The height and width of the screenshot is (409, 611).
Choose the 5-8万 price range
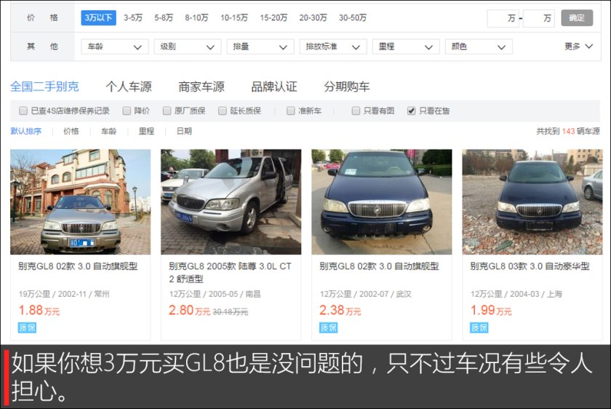pyautogui.click(x=163, y=18)
